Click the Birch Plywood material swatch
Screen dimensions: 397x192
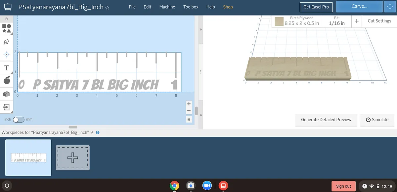coord(279,22)
